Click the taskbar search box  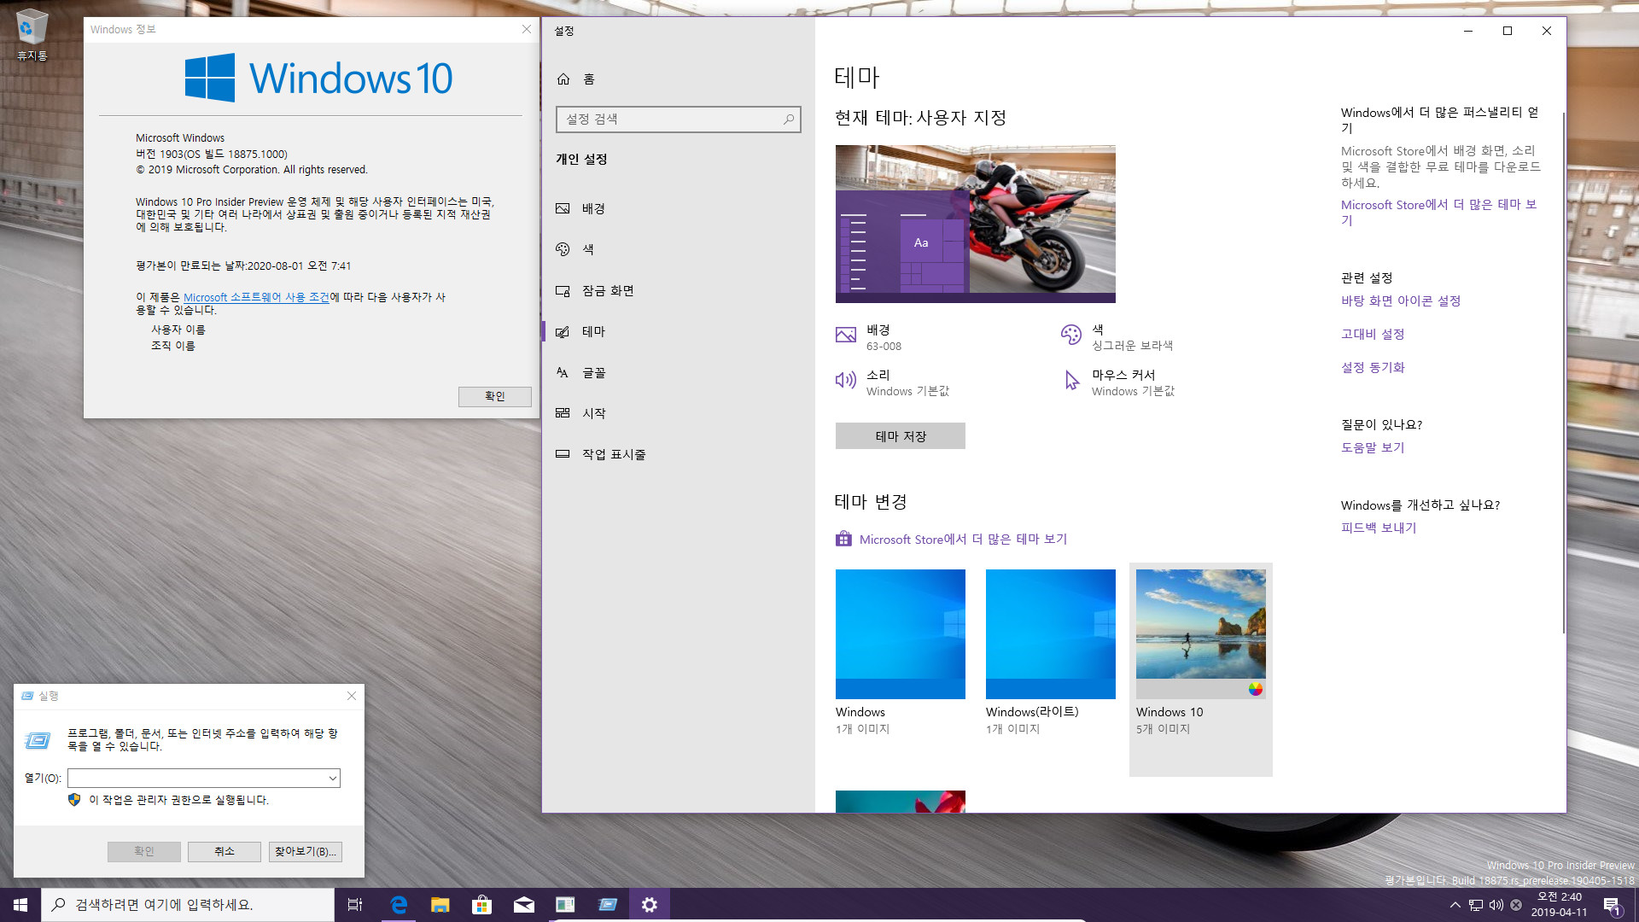[188, 905]
